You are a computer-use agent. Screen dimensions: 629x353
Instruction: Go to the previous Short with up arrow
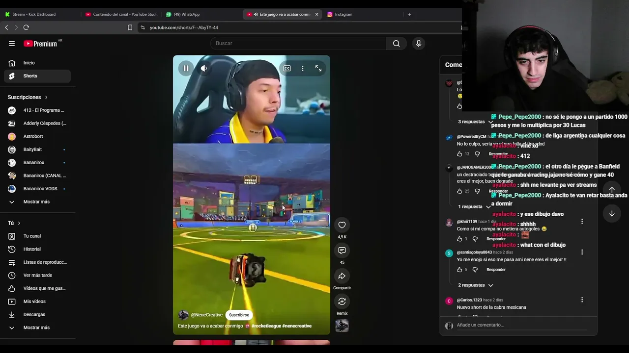click(612, 190)
